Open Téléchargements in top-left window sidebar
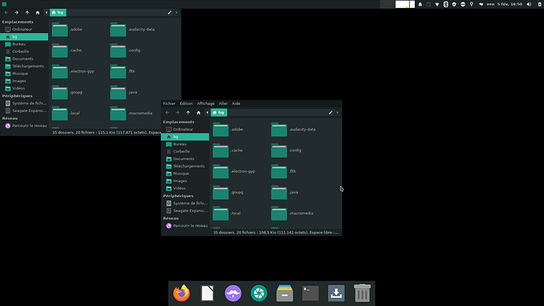This screenshot has width=544, height=306. click(24, 66)
